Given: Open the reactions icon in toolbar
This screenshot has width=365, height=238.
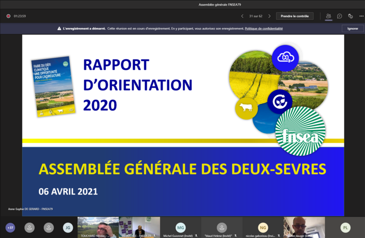Looking at the screenshot, I should [350, 16].
